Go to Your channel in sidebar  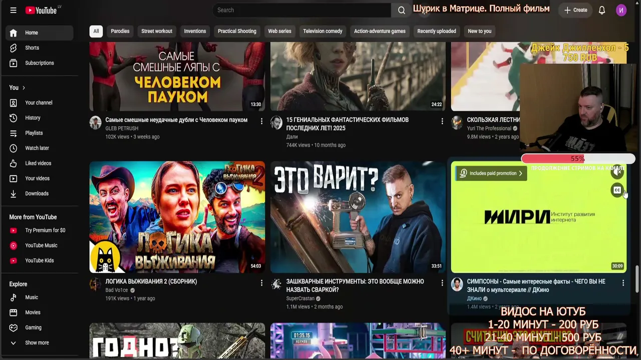pos(40,103)
